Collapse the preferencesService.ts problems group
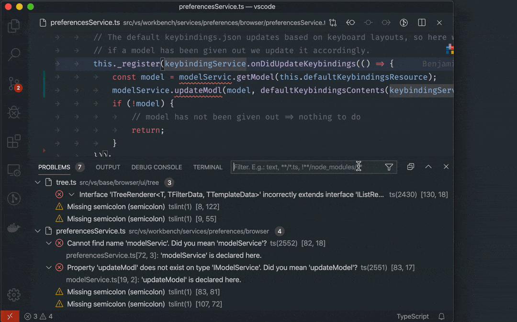 point(38,231)
